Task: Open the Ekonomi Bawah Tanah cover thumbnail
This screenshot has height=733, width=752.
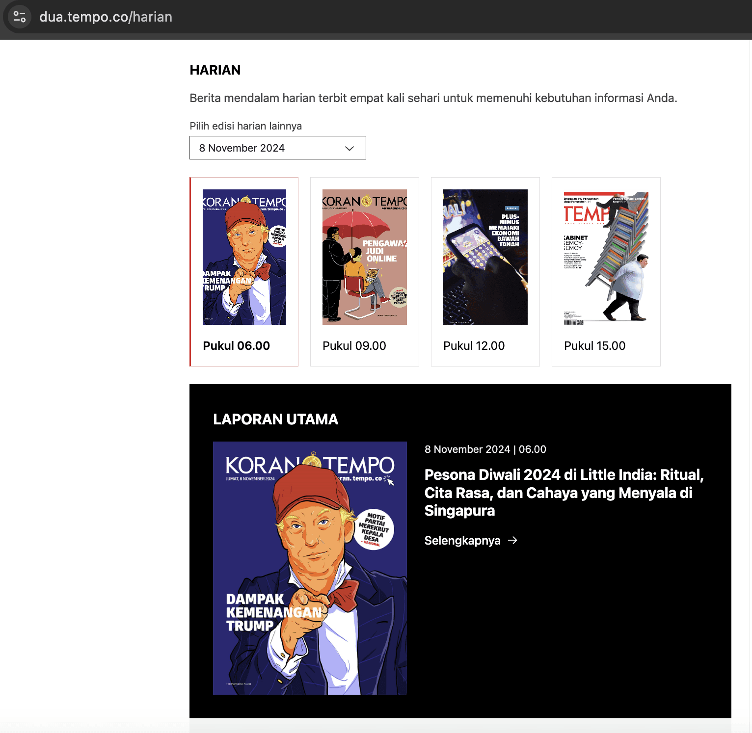Action: 485,257
